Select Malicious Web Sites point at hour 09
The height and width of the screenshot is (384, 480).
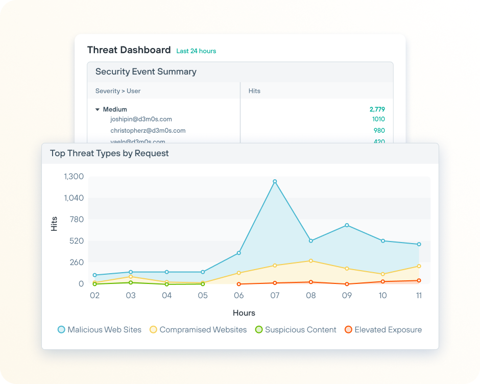click(347, 225)
